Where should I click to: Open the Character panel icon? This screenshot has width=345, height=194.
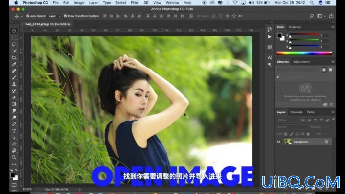click(x=270, y=58)
